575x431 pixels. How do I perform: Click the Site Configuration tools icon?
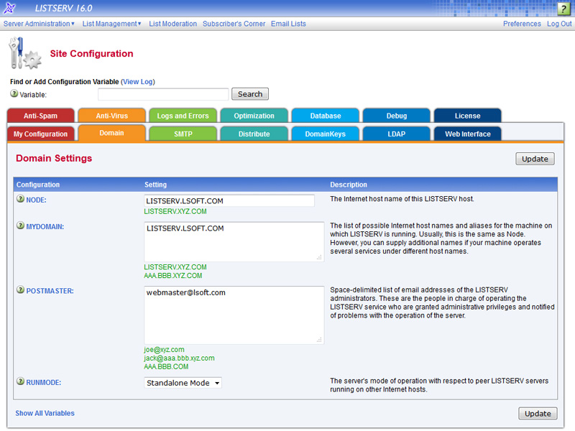click(25, 53)
